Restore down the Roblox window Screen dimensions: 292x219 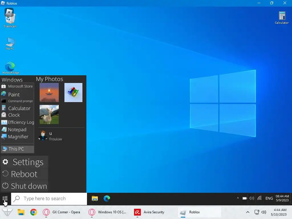[272, 3]
